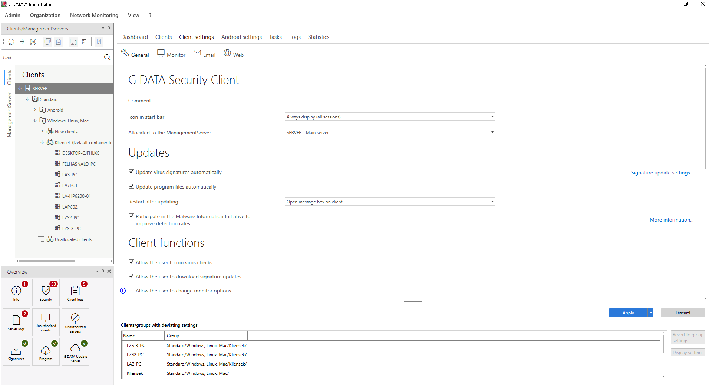Open the Email settings section
Viewport: 712px width, 386px height.
pos(204,54)
